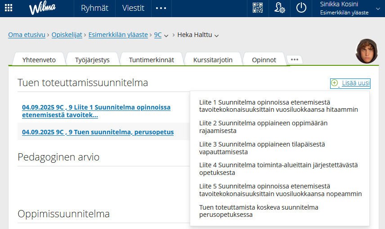
Task: Open the user settings icon
Action: tap(279, 8)
